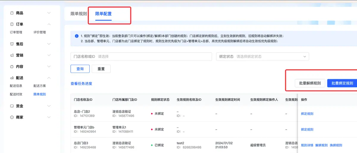Click 绑定规则 for 总店-门店2
This screenshot has width=357, height=153.
(x=307, y=114)
